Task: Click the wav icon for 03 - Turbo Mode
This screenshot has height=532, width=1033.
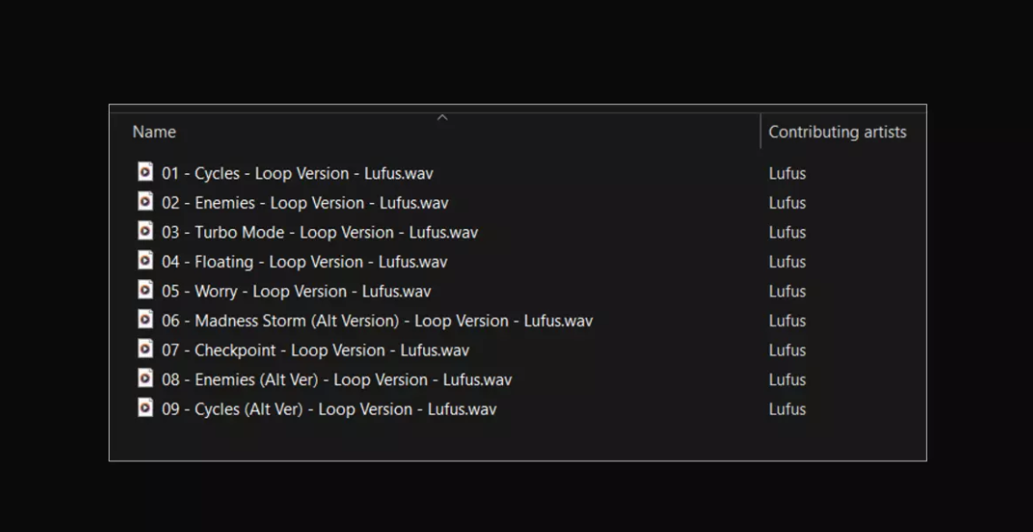Action: point(145,231)
